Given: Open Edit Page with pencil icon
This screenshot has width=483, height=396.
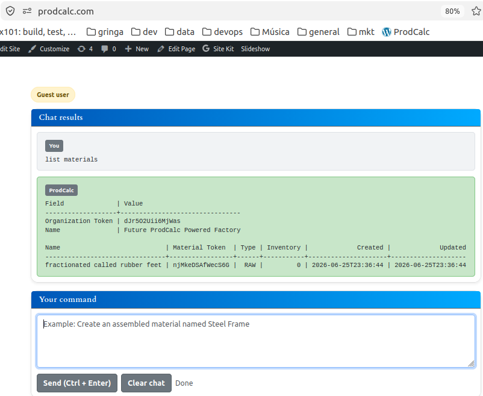Looking at the screenshot, I should [176, 49].
